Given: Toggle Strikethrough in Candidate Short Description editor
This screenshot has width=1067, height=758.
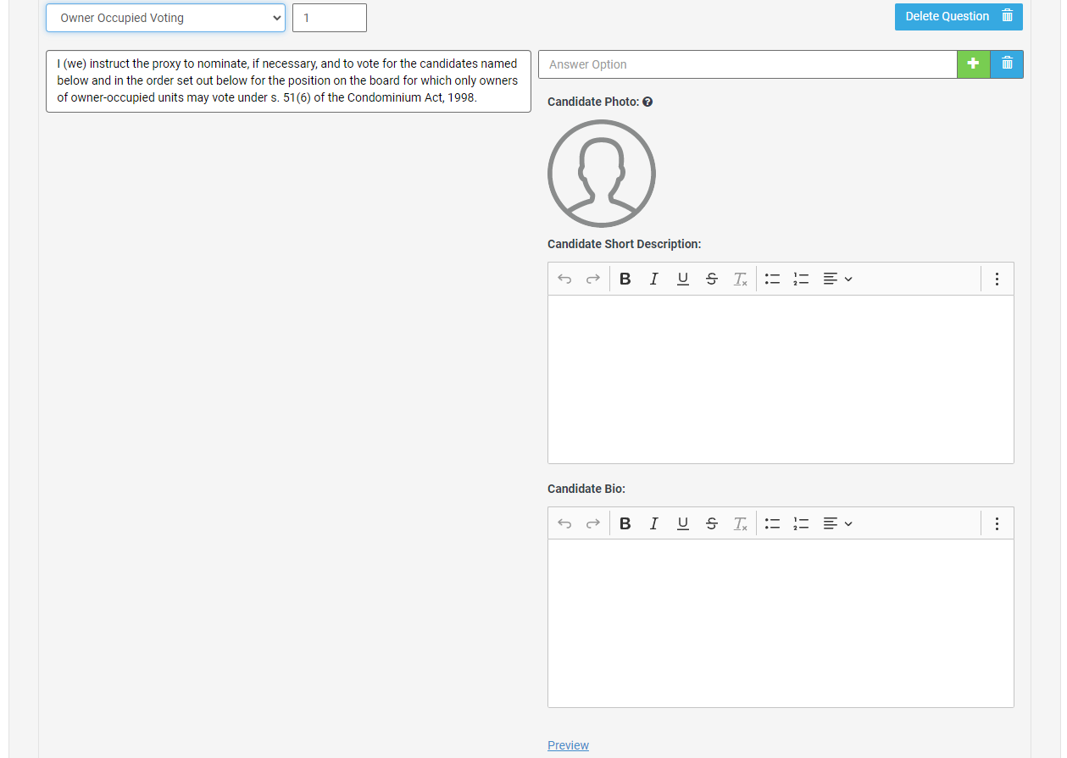Looking at the screenshot, I should [x=712, y=279].
